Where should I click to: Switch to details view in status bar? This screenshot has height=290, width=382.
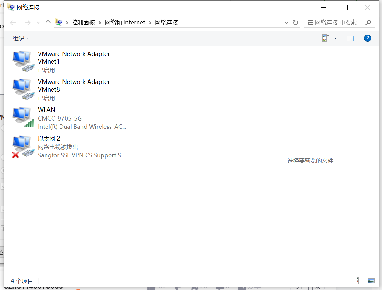coord(360,280)
